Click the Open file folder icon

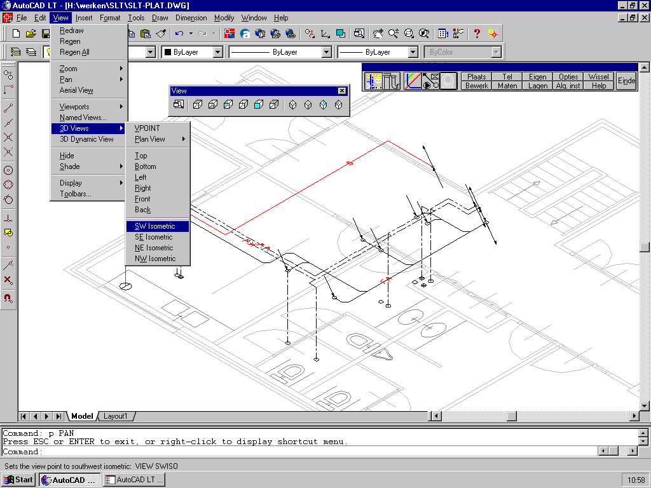pyautogui.click(x=31, y=34)
